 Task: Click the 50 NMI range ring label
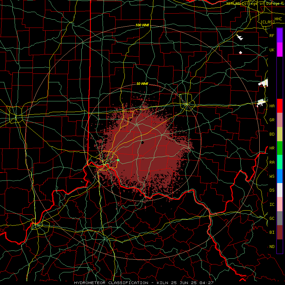(142, 84)
